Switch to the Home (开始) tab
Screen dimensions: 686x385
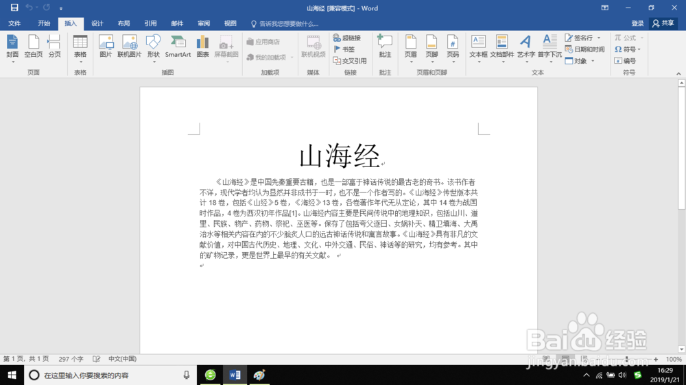(x=44, y=23)
